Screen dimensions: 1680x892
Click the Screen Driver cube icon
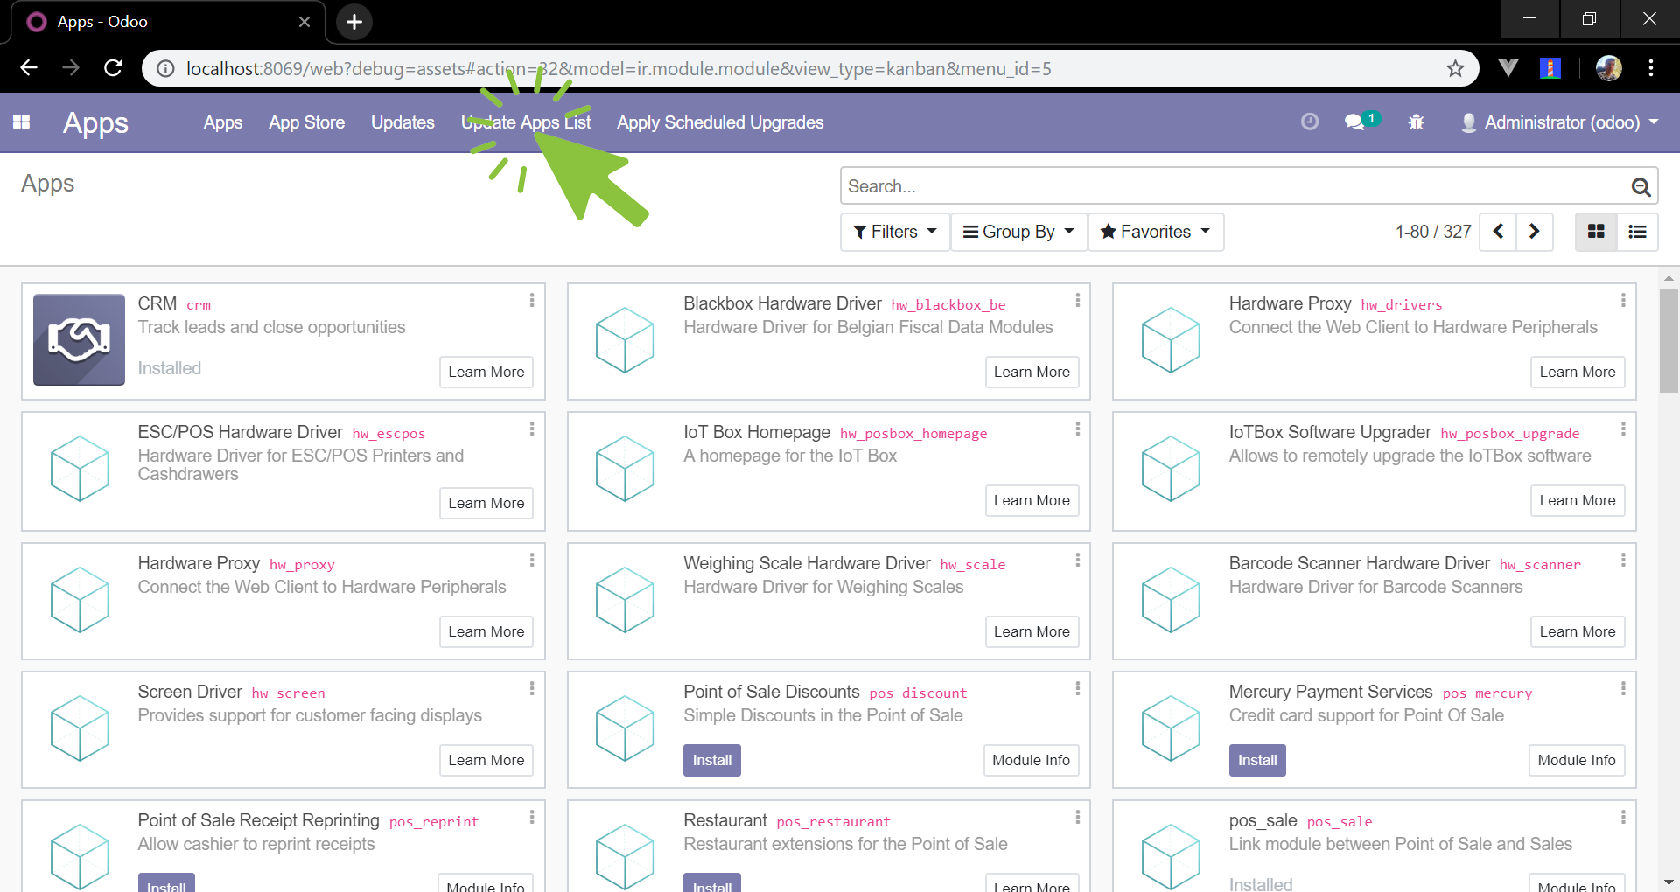click(x=80, y=728)
